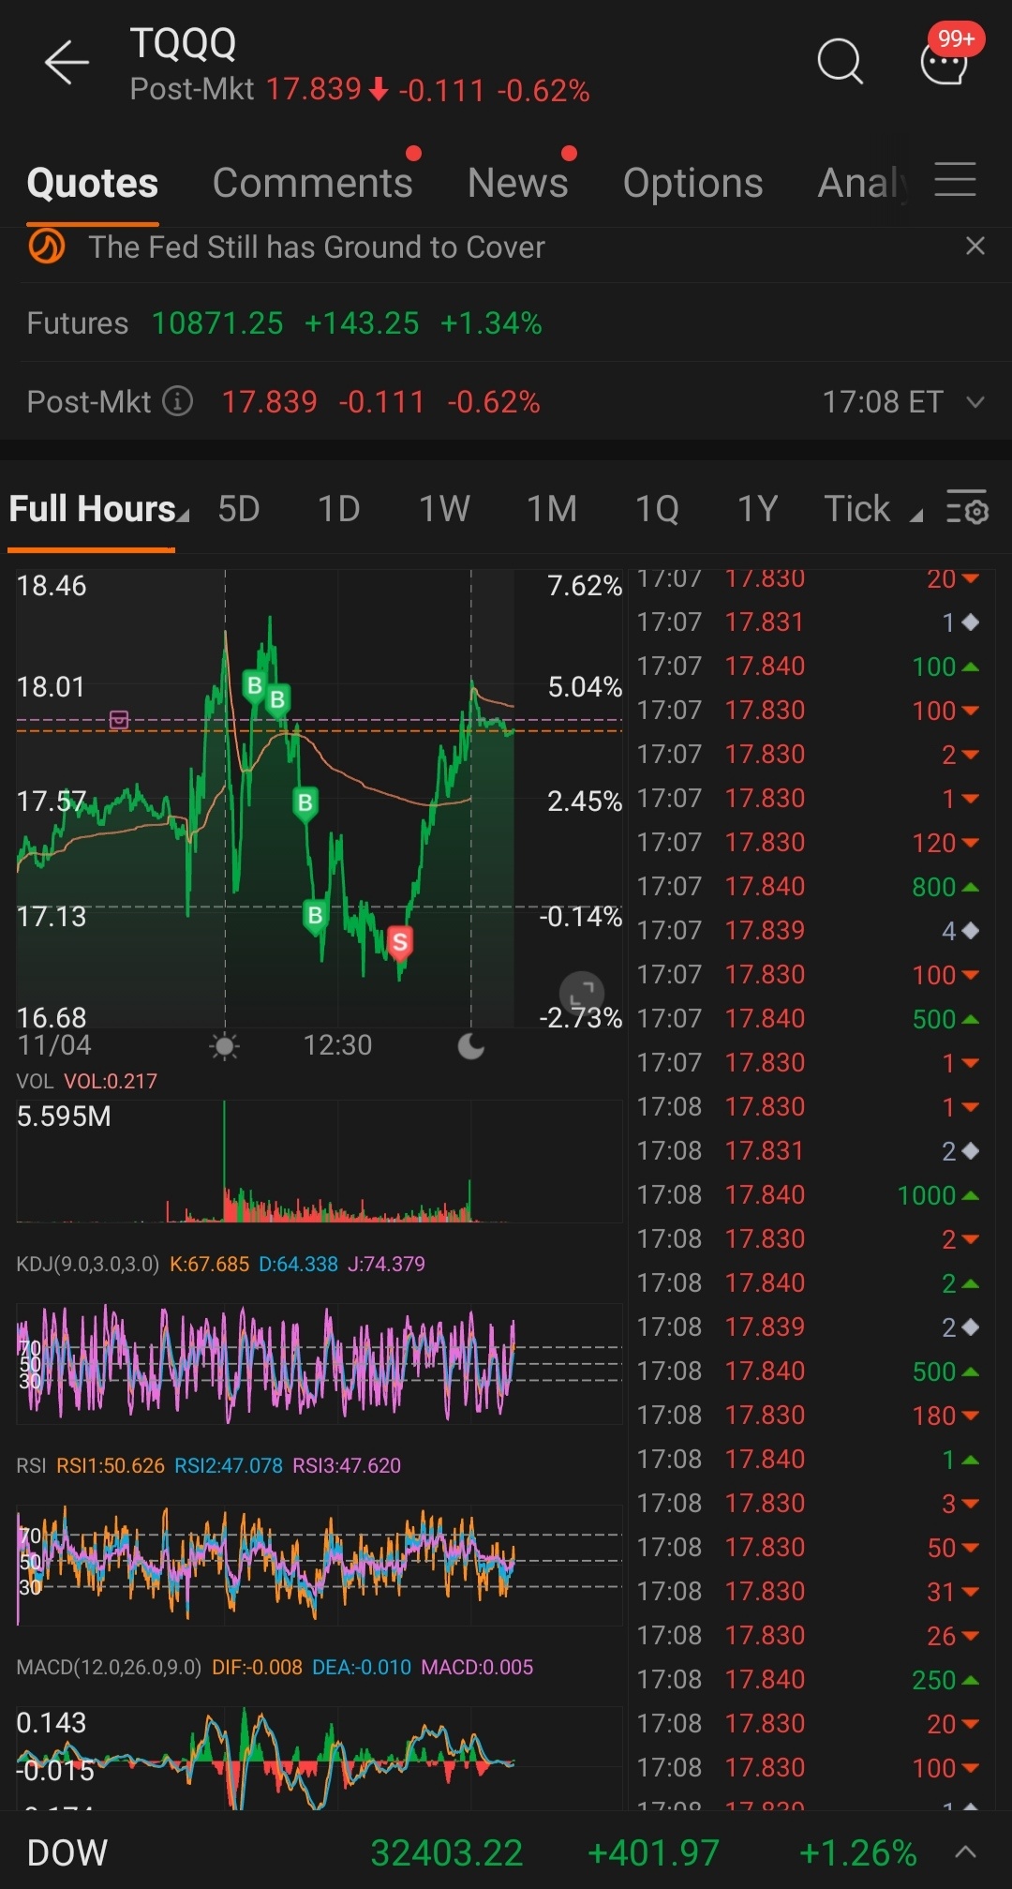Tap the 11/04 date label

(54, 1045)
